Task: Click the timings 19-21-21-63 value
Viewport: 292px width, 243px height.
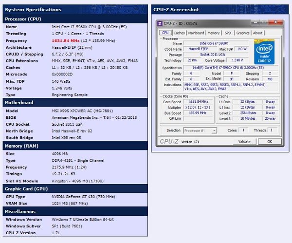Action: pyautogui.click(x=63, y=174)
